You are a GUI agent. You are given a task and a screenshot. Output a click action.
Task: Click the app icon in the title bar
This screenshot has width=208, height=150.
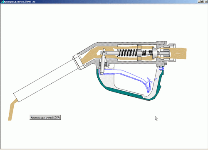2,2
